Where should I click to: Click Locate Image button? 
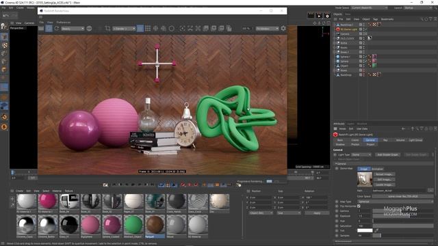click(x=385, y=184)
